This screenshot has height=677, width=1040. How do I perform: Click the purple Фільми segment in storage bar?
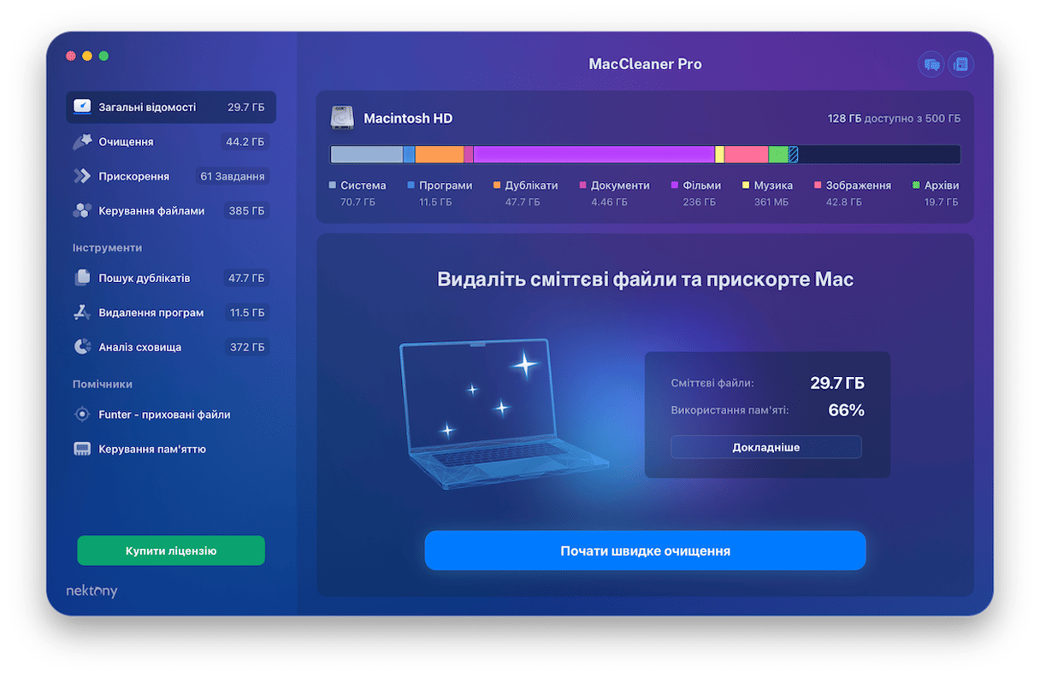point(594,154)
